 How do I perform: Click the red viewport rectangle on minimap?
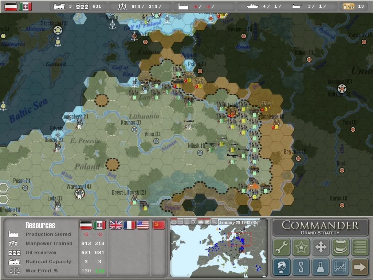pos(239,239)
